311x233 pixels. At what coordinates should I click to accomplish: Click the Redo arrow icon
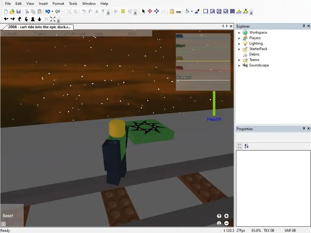coord(57,11)
